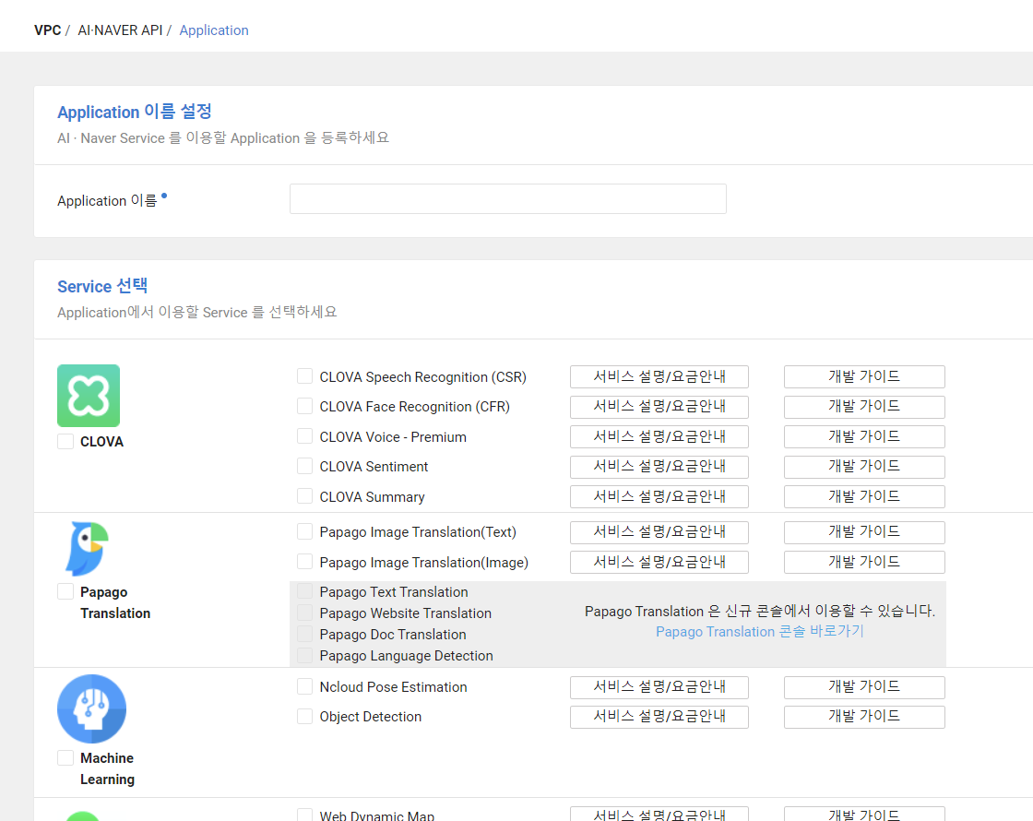Image resolution: width=1033 pixels, height=821 pixels.
Task: Click the 'Ncloud Pose Estimation' label
Action: coord(393,686)
